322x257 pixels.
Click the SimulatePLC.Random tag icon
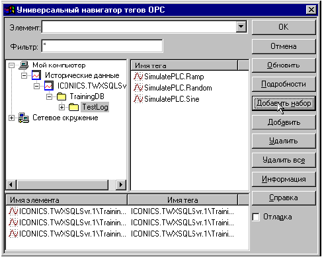pyautogui.click(x=138, y=88)
